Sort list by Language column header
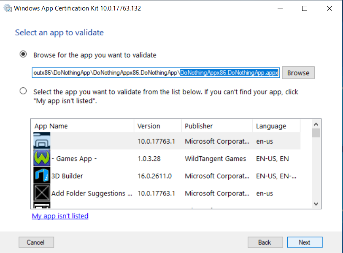The image size is (343, 253). coord(276,126)
